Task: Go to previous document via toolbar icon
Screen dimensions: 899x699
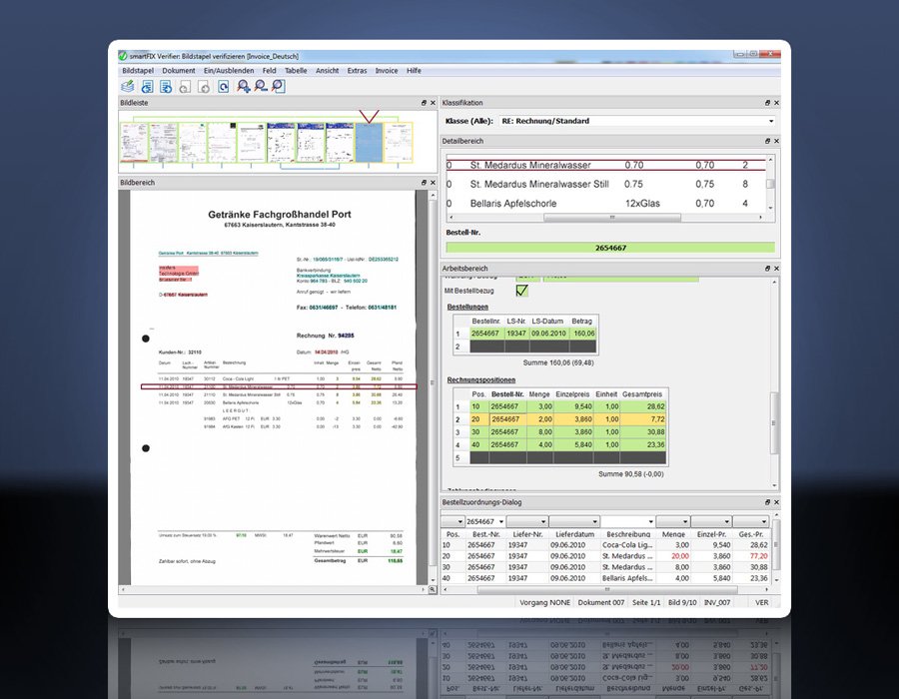Action: coord(148,87)
